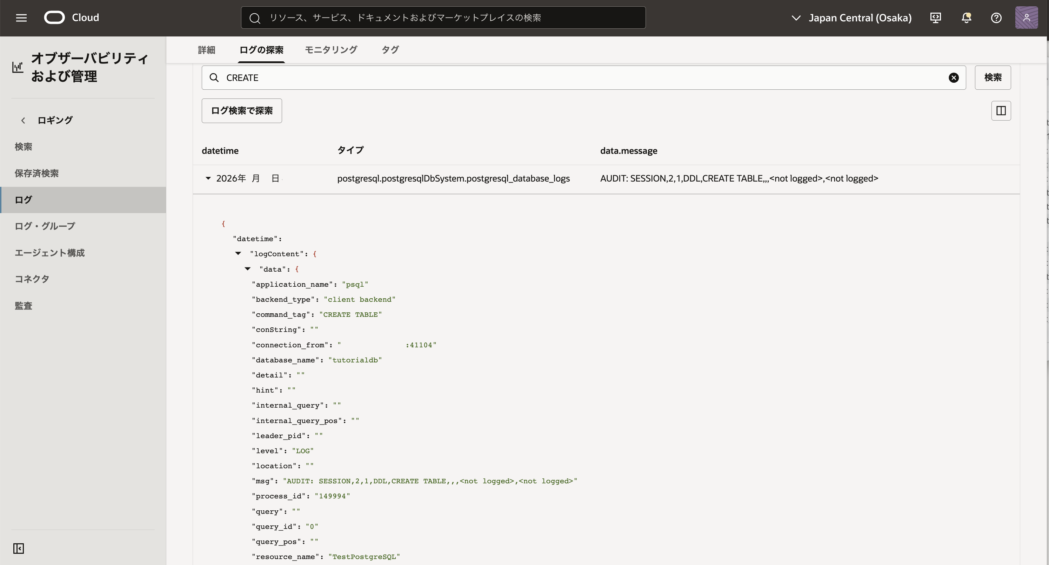Focus the log search field containing CREATE
Screen dimensions: 1049x565
coord(583,78)
